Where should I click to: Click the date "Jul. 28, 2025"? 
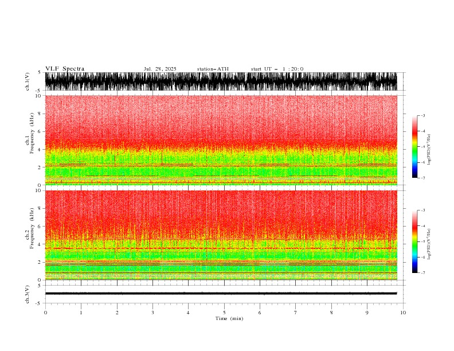click(x=160, y=69)
